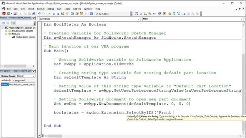This screenshot has width=246, height=138.
Task: Open the Insert menu
Action: (31, 9)
